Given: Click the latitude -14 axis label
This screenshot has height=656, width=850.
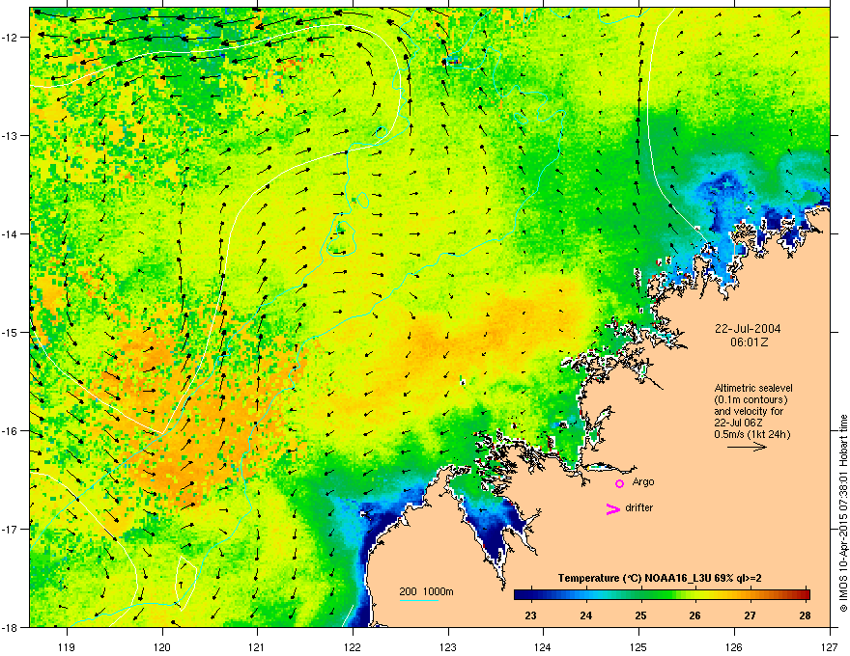Looking at the screenshot, I should (x=11, y=233).
